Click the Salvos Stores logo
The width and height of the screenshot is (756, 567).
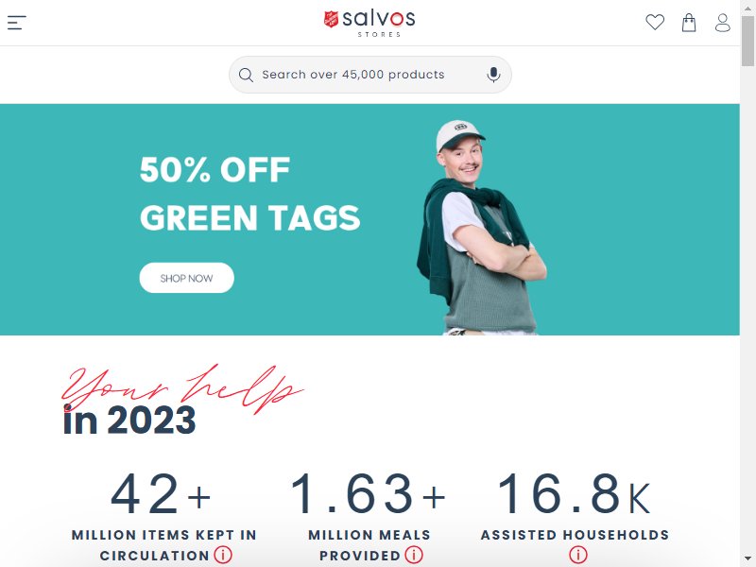[369, 23]
